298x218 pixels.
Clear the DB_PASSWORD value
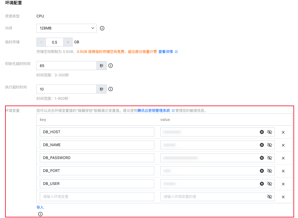tap(262, 158)
